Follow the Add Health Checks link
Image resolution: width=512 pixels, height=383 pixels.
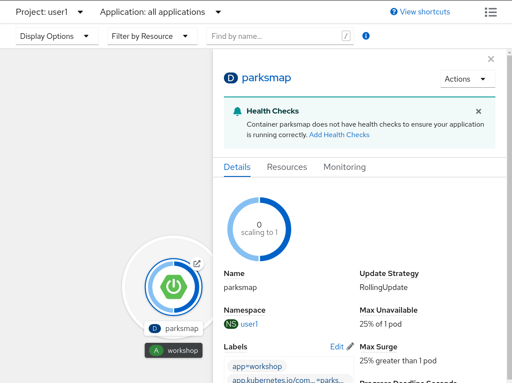339,135
